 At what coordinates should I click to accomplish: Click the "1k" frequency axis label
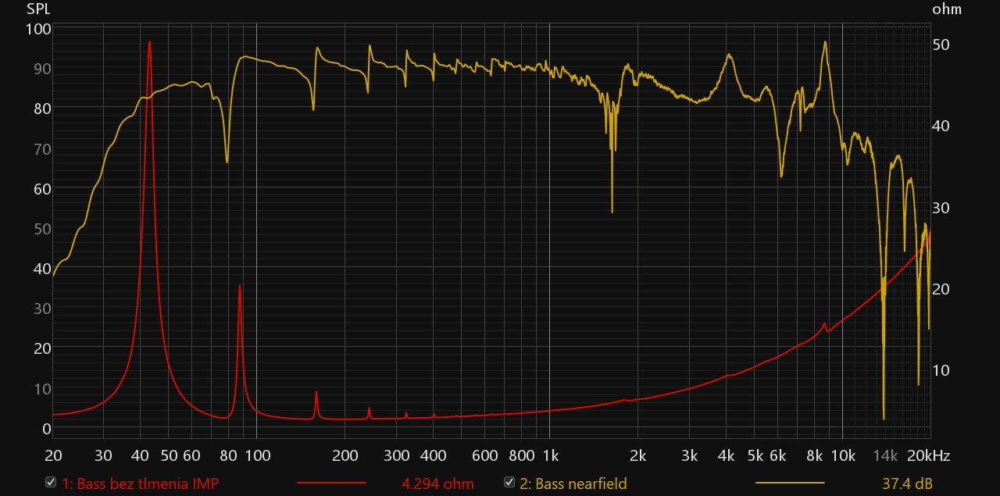point(549,455)
